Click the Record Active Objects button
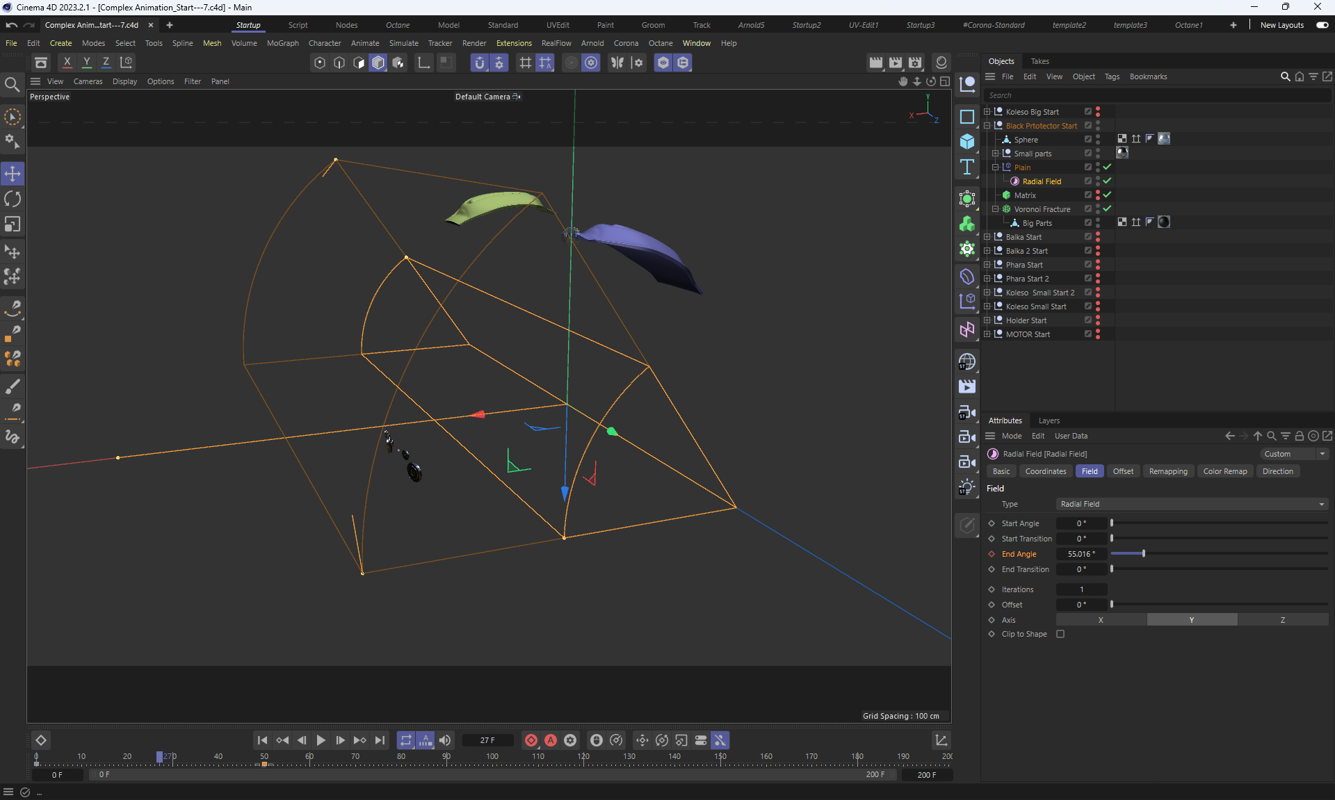 click(531, 740)
